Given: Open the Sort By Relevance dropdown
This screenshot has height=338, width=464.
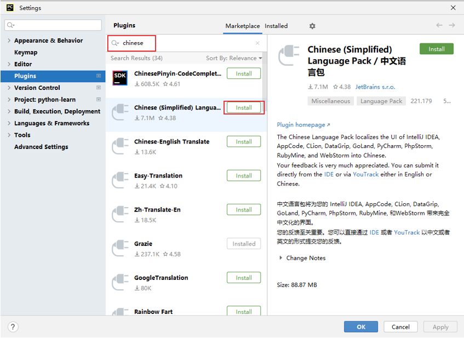Looking at the screenshot, I should pyautogui.click(x=234, y=58).
